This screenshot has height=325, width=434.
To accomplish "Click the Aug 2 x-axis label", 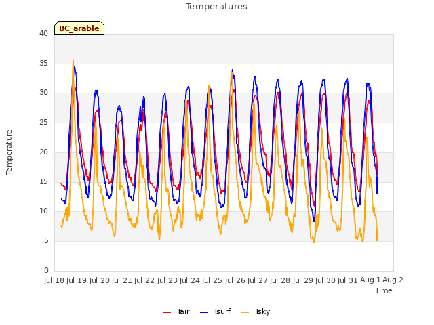I will tap(393, 280).
